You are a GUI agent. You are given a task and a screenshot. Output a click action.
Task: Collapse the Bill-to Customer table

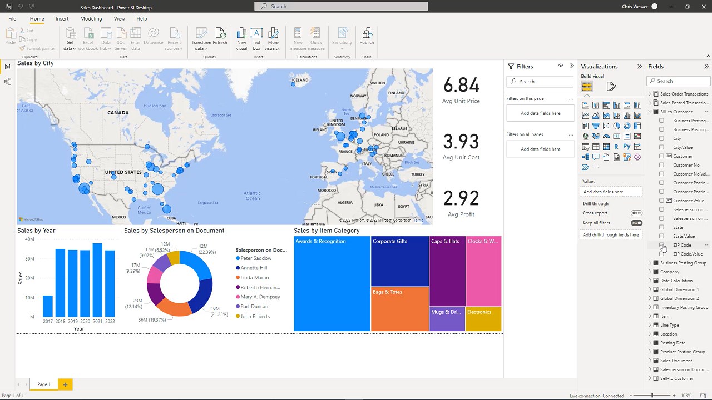[650, 112]
